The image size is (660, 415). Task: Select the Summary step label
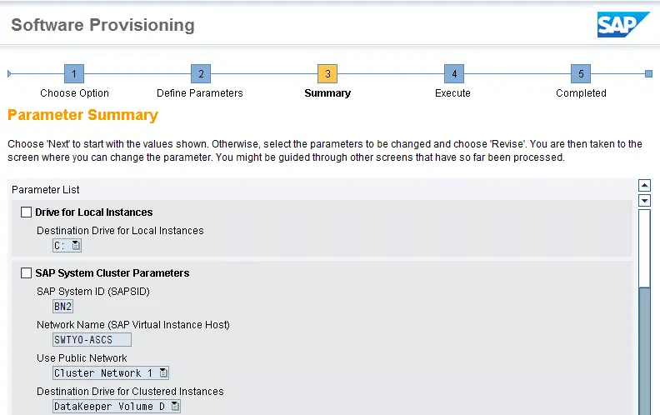(x=327, y=93)
